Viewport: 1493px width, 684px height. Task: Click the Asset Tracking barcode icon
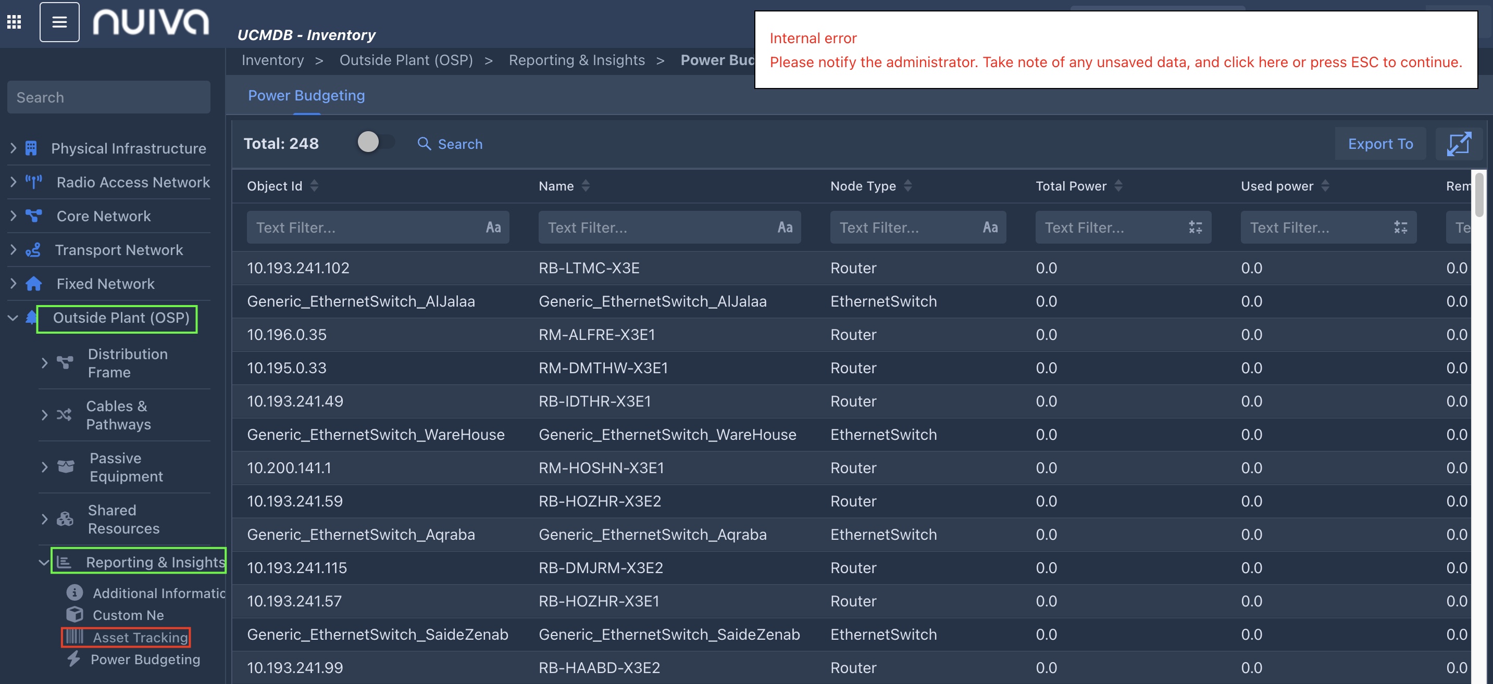pos(74,637)
